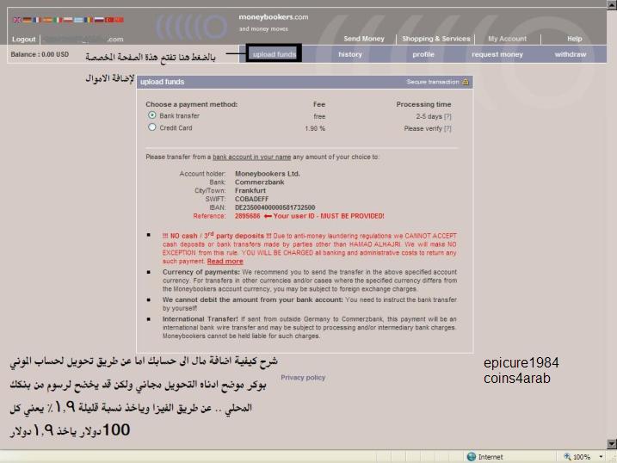Image resolution: width=617 pixels, height=463 pixels.
Task: Go to the profile tab
Action: [x=423, y=54]
